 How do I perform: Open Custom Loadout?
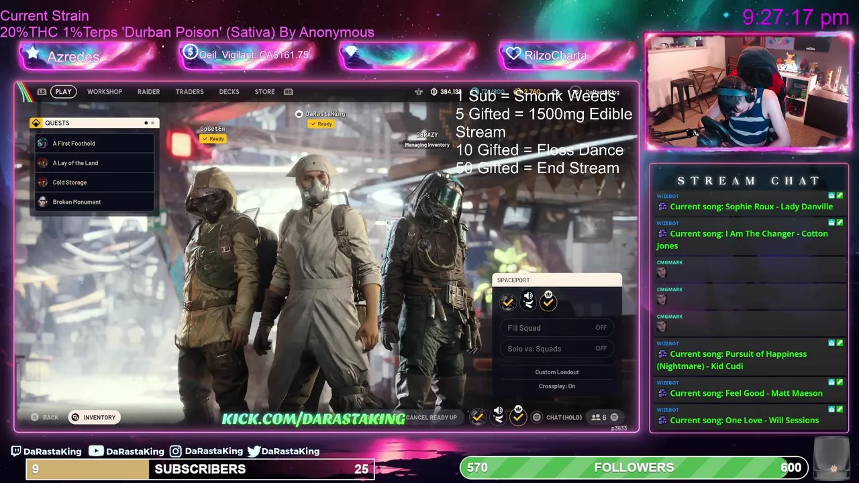[x=556, y=372]
